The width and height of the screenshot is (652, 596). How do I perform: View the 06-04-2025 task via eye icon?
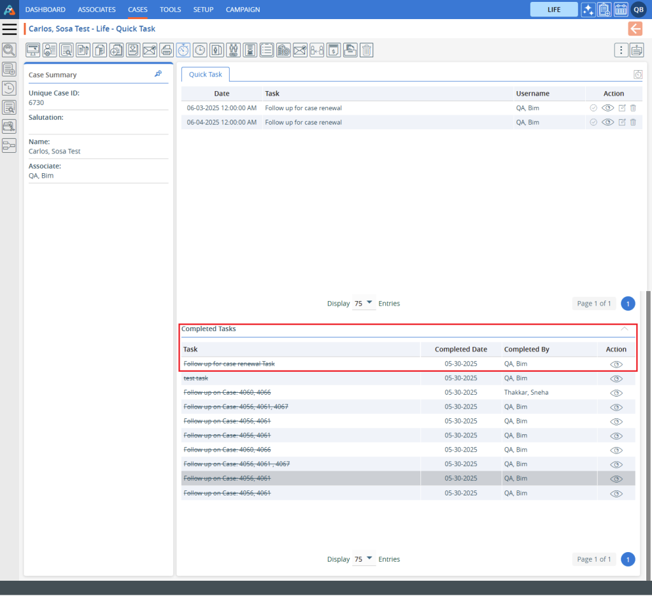pos(607,122)
